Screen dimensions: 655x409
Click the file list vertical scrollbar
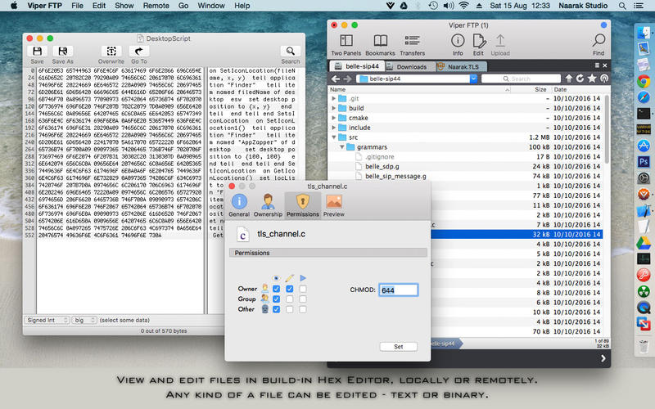pos(607,128)
